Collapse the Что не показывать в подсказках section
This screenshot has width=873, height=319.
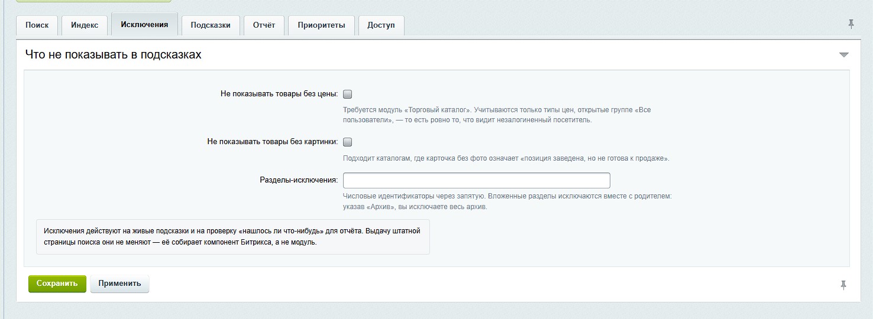coord(844,55)
